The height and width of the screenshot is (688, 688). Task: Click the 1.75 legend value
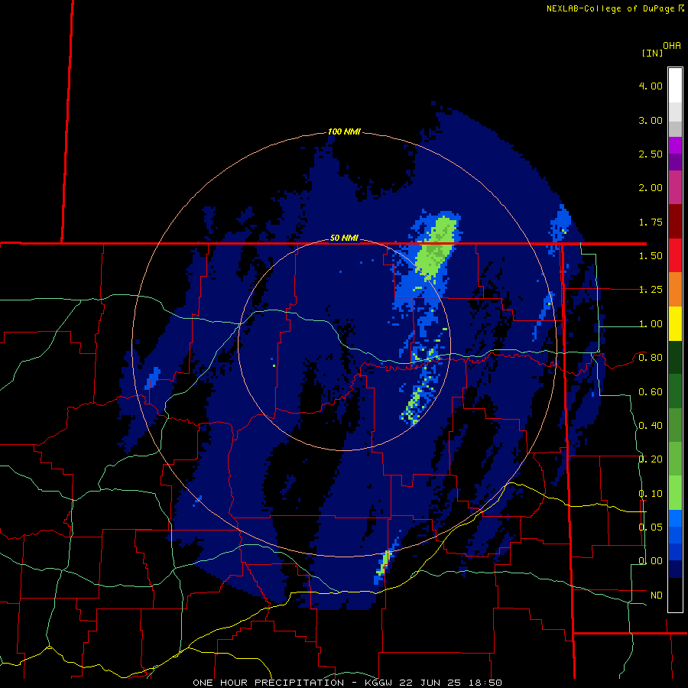click(x=651, y=222)
